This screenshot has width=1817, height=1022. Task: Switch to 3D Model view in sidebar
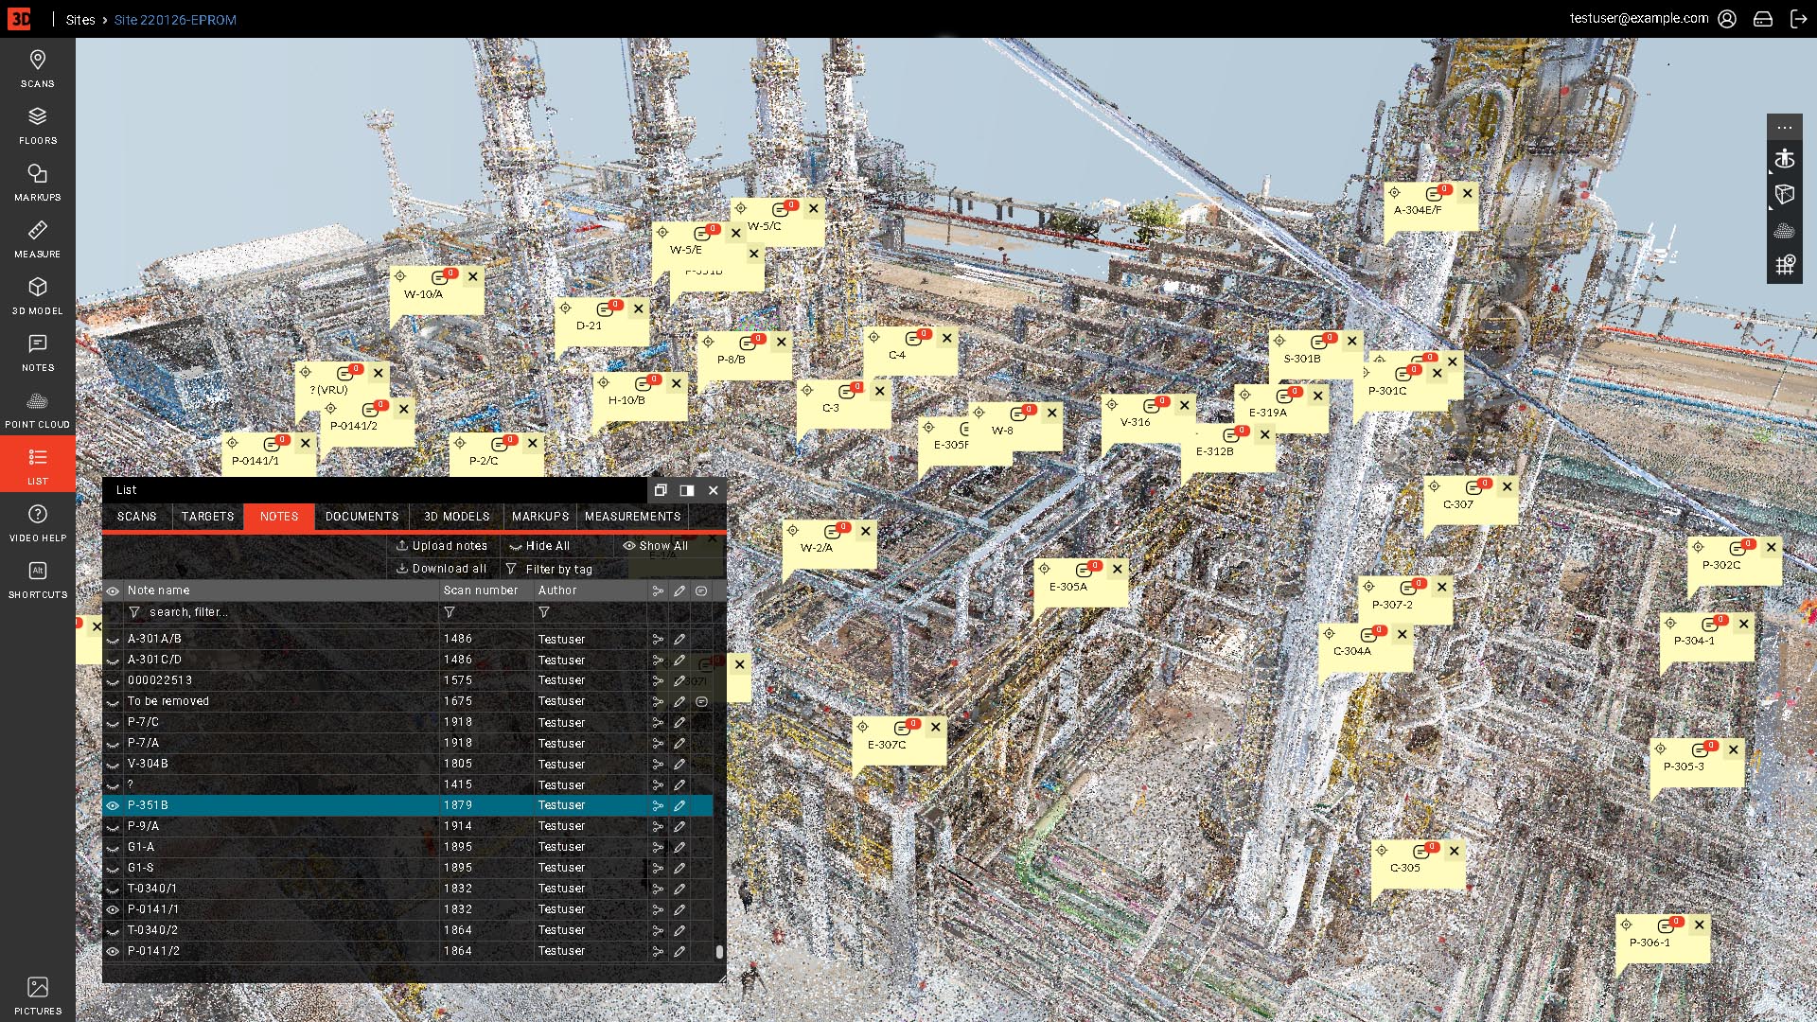pos(37,293)
